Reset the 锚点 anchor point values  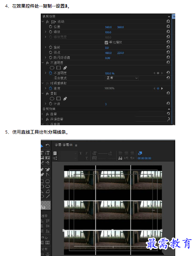[168, 52]
